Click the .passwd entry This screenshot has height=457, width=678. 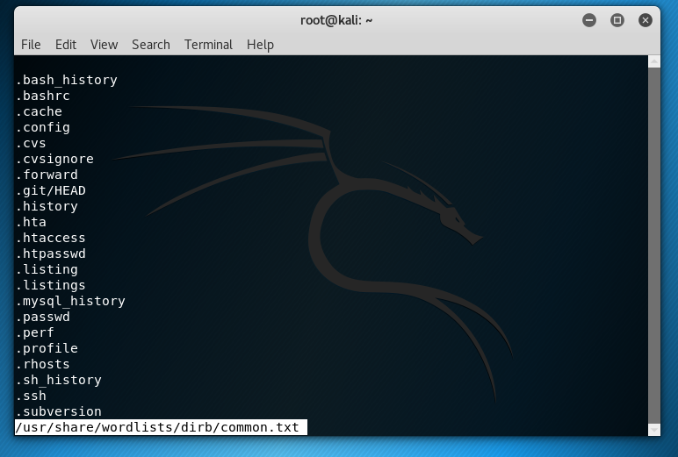pyautogui.click(x=43, y=317)
